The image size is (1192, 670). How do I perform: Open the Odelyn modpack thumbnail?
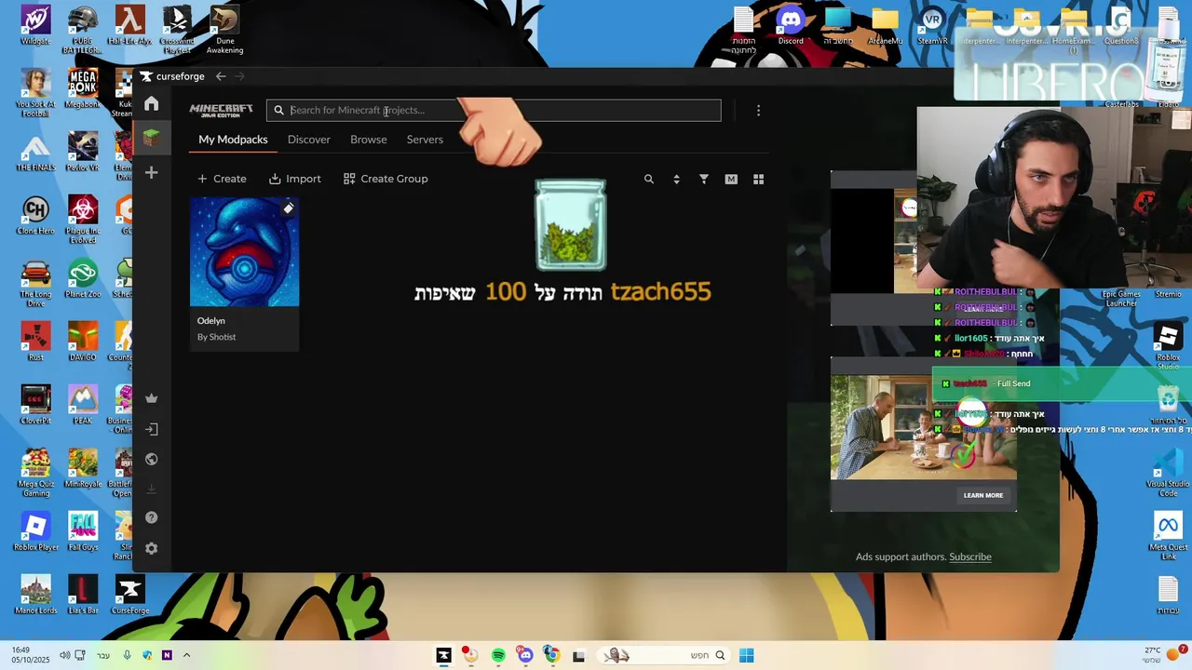pyautogui.click(x=244, y=251)
